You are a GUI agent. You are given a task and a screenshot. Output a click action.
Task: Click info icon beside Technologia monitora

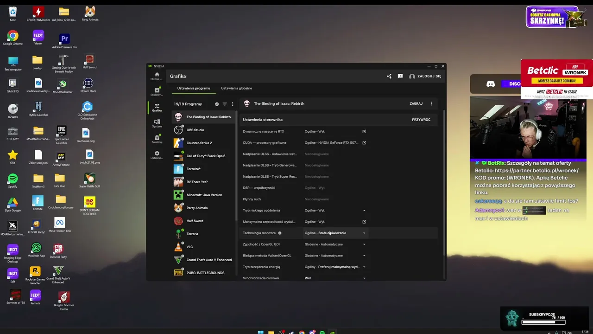(280, 233)
